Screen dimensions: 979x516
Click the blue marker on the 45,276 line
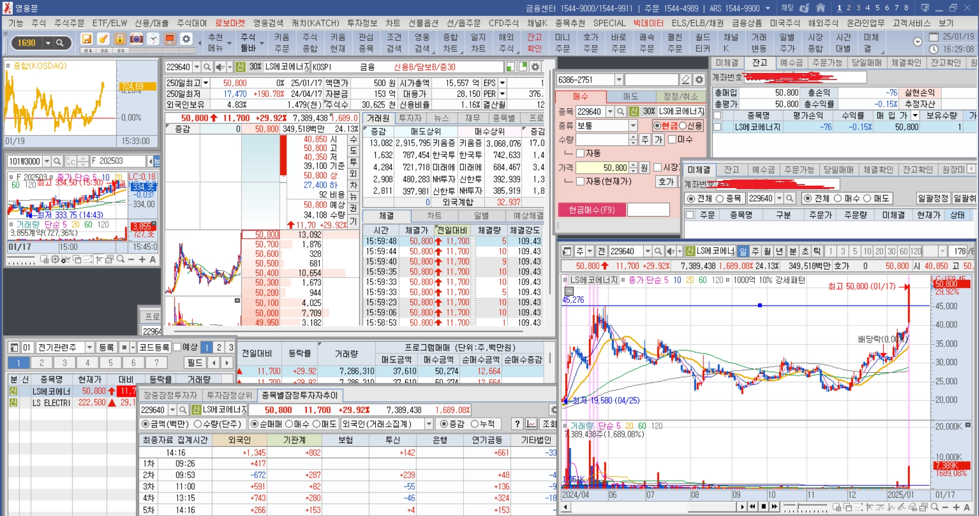pyautogui.click(x=760, y=305)
